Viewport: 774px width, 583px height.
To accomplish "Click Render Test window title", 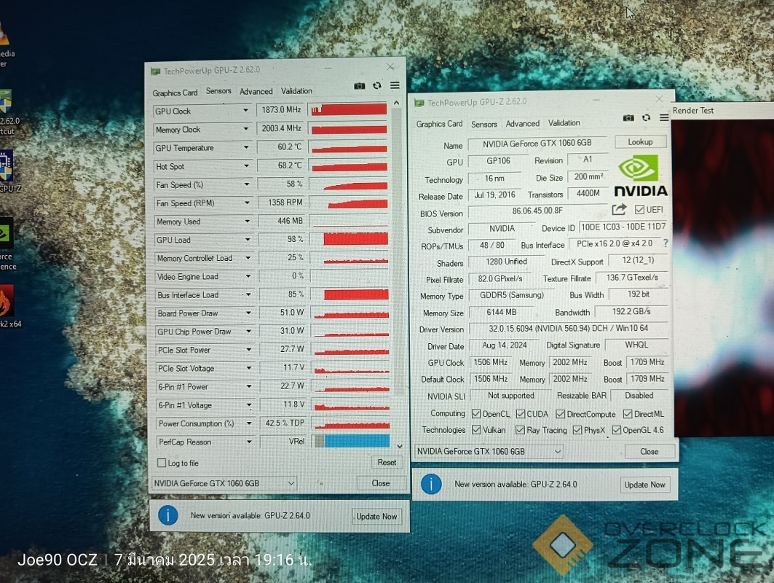I will coord(693,111).
